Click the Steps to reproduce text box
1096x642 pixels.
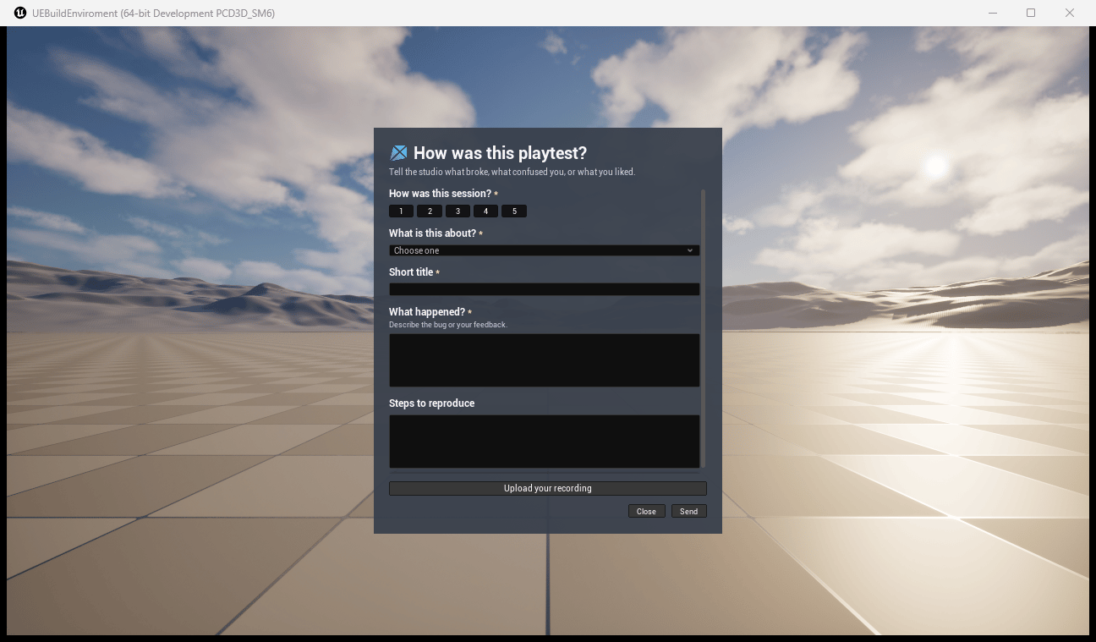544,442
